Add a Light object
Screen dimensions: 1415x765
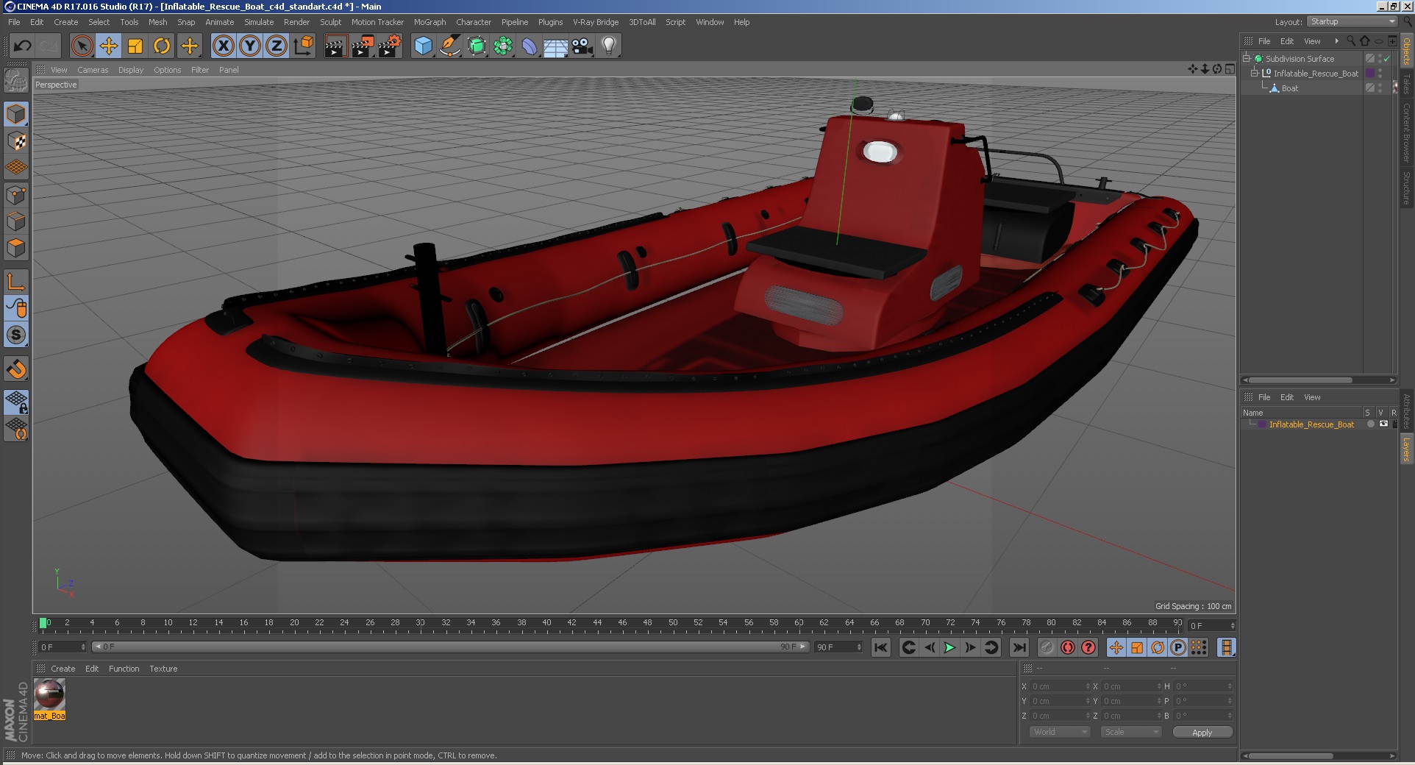609,46
